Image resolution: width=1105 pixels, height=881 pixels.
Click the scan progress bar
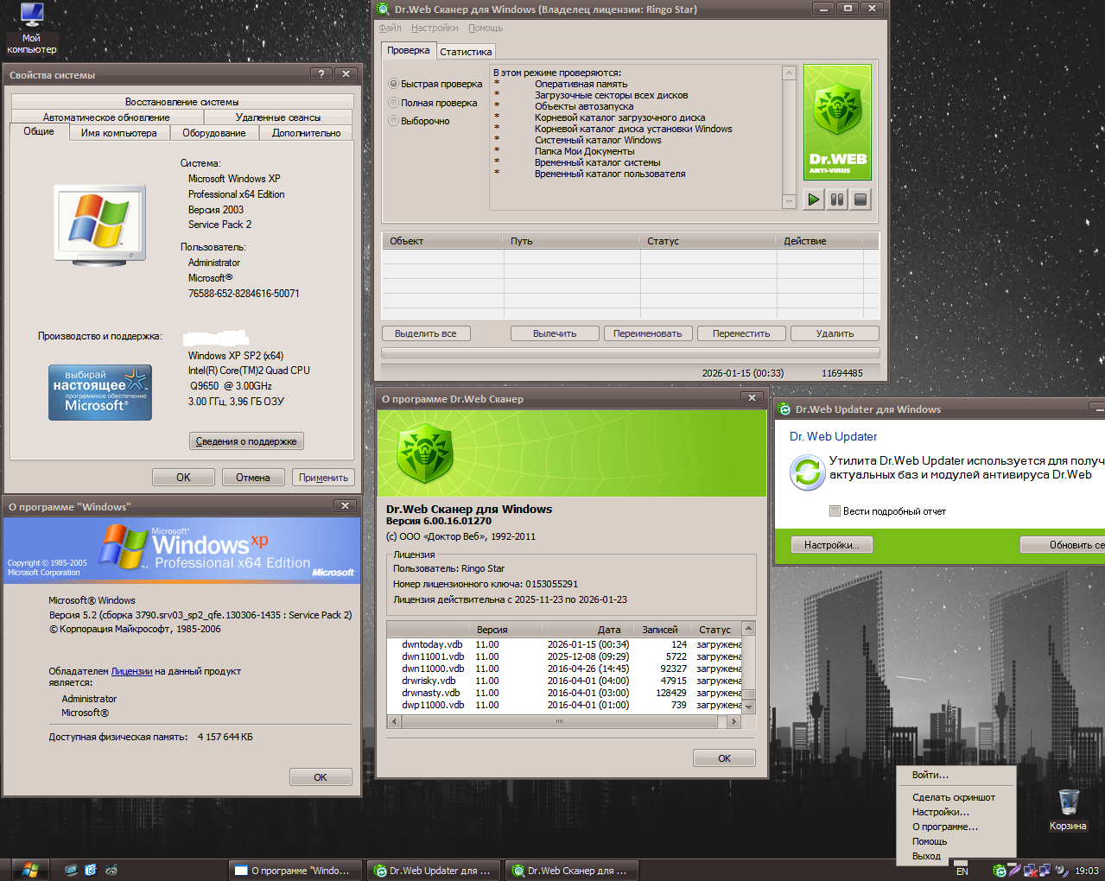631,353
